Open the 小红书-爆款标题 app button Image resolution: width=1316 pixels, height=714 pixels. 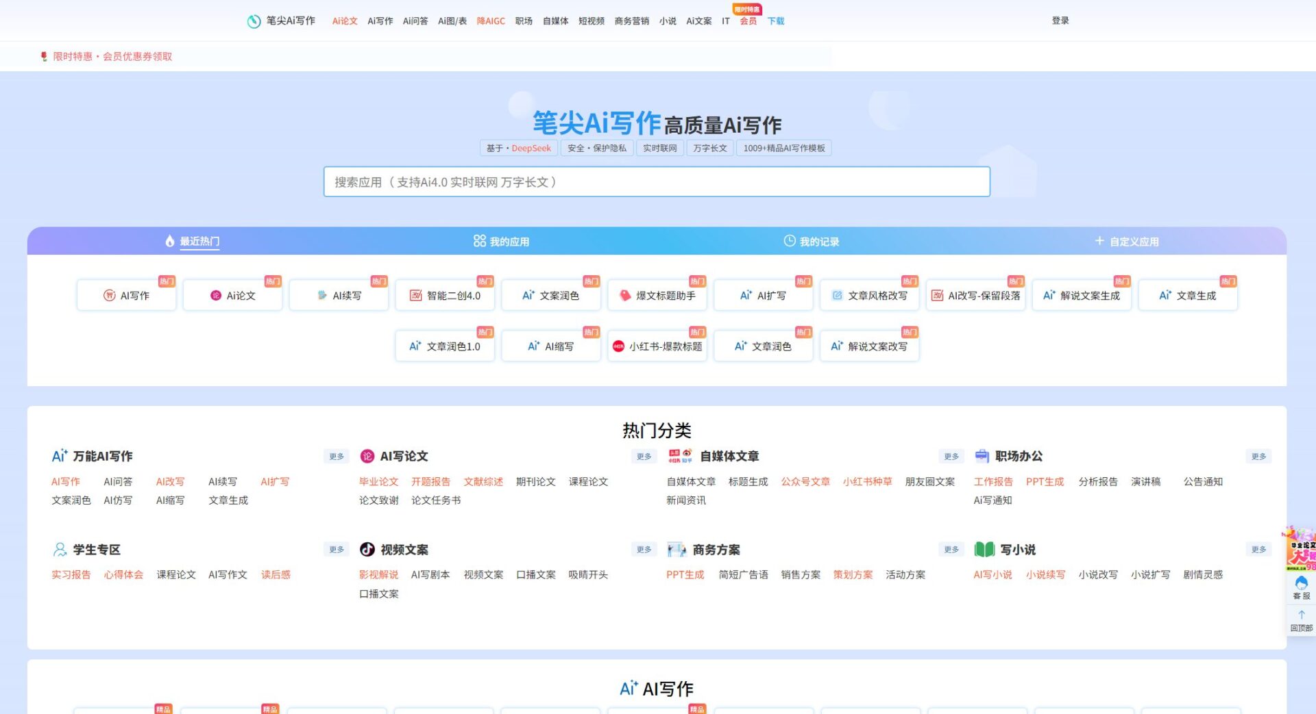tap(657, 346)
